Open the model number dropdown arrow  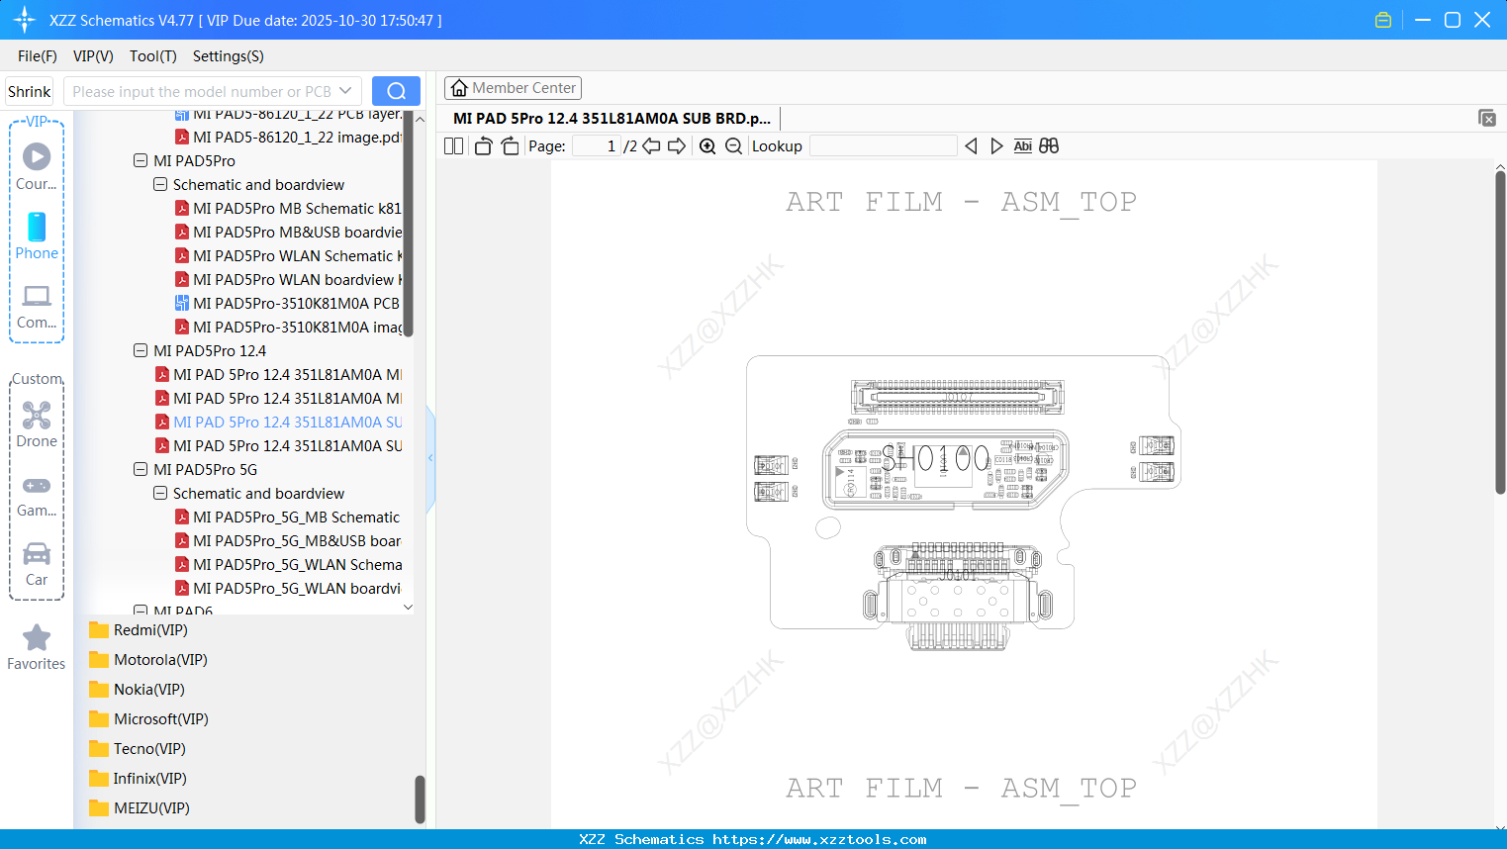[345, 91]
